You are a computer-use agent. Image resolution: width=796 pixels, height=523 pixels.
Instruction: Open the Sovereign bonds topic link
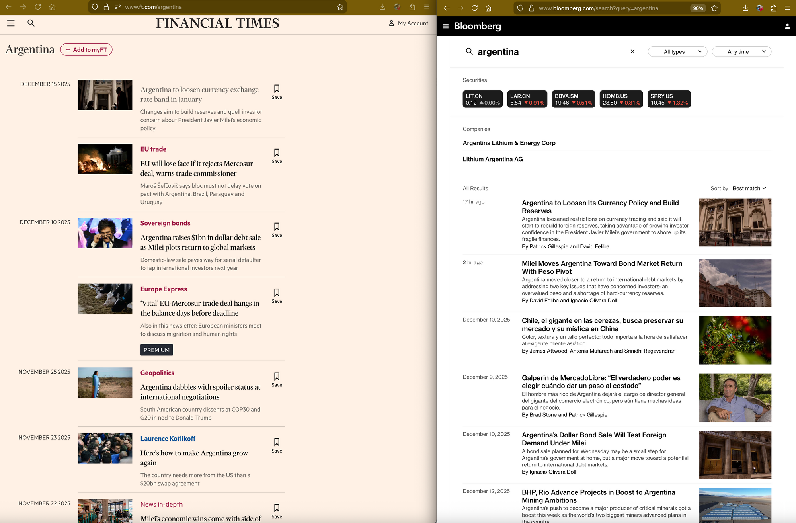click(165, 223)
